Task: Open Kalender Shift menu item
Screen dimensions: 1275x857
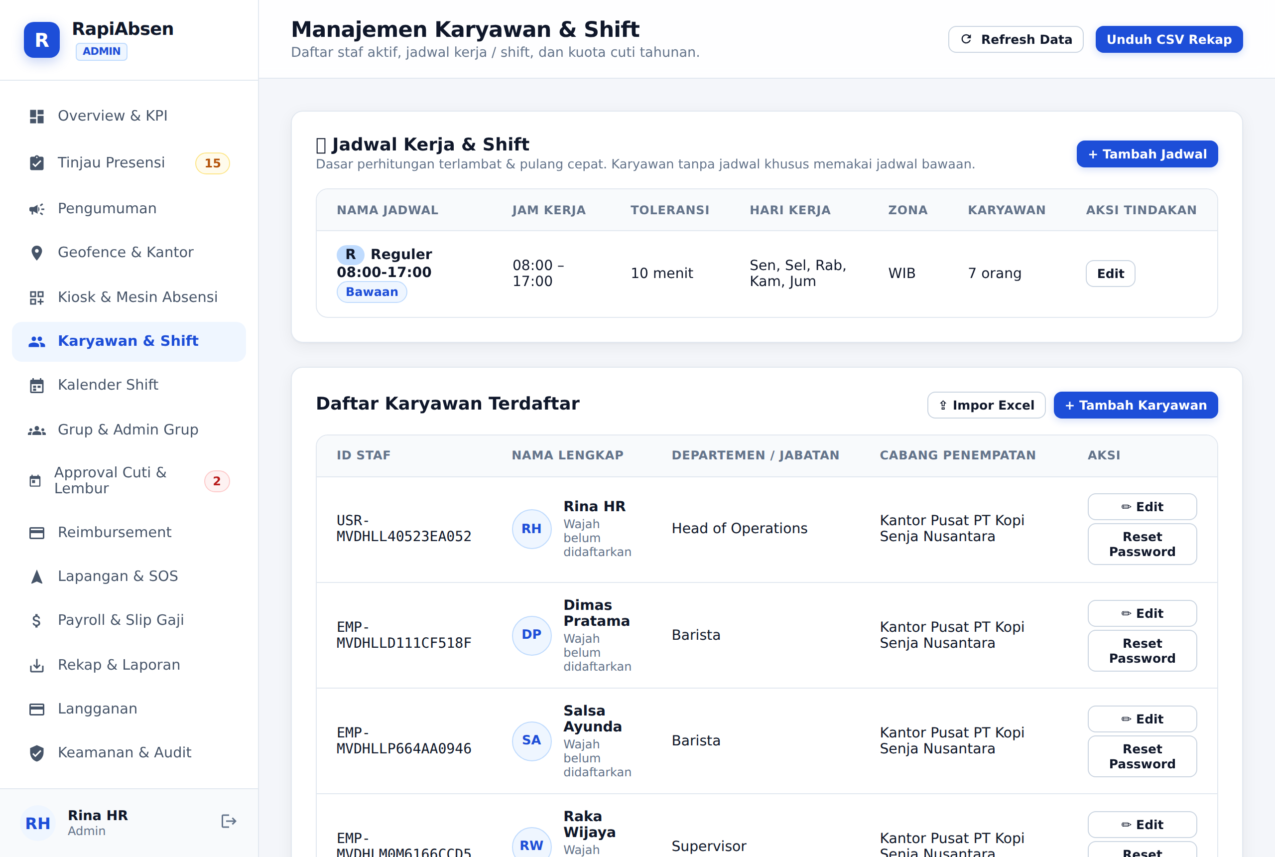Action: (129, 385)
